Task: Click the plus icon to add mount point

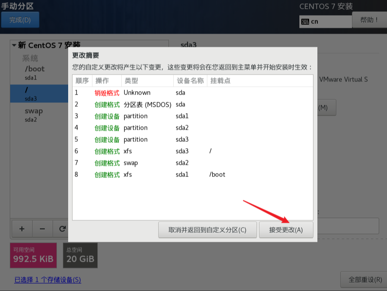Action: [x=22, y=229]
